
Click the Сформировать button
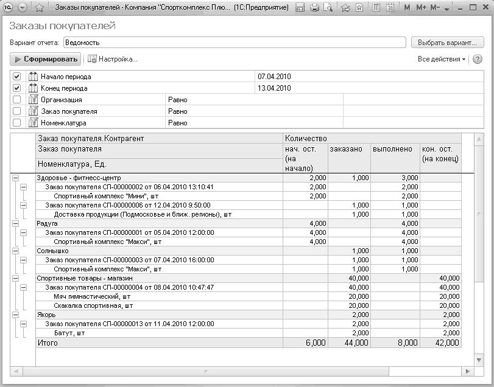pyautogui.click(x=46, y=59)
